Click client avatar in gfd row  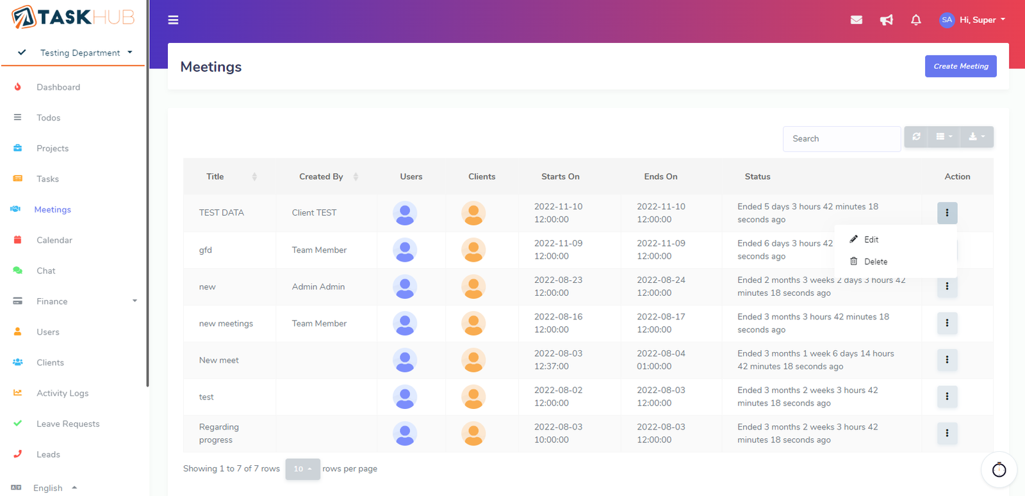click(x=473, y=250)
